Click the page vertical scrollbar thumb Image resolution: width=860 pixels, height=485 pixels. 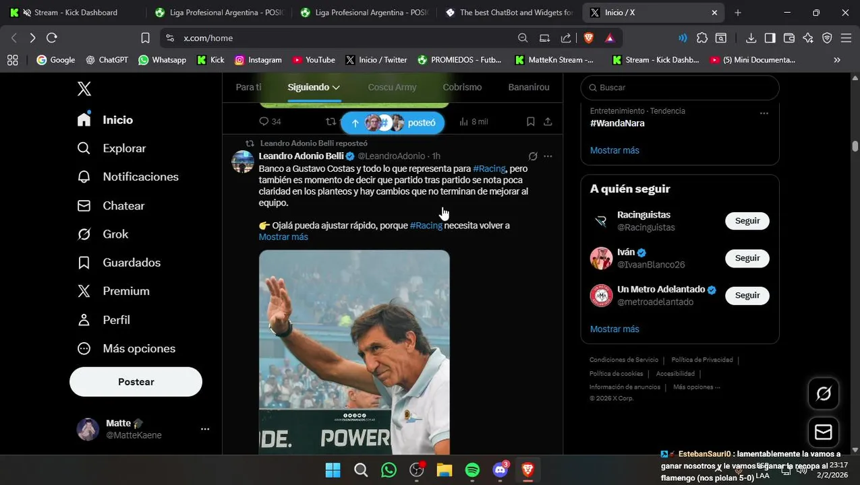click(x=855, y=146)
